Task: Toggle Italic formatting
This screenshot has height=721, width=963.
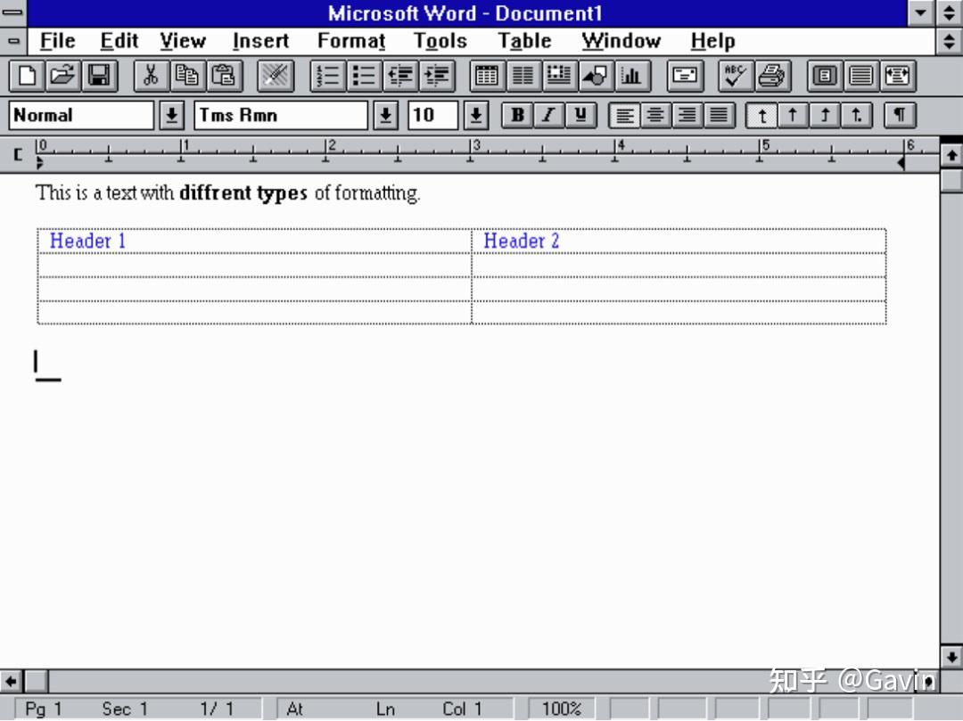Action: (547, 115)
